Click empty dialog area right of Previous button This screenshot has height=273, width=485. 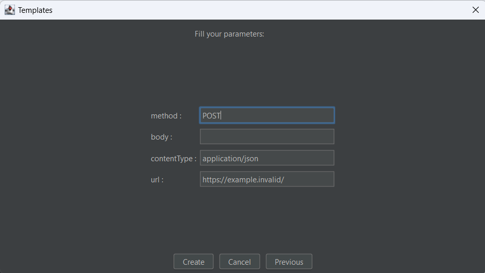398,262
